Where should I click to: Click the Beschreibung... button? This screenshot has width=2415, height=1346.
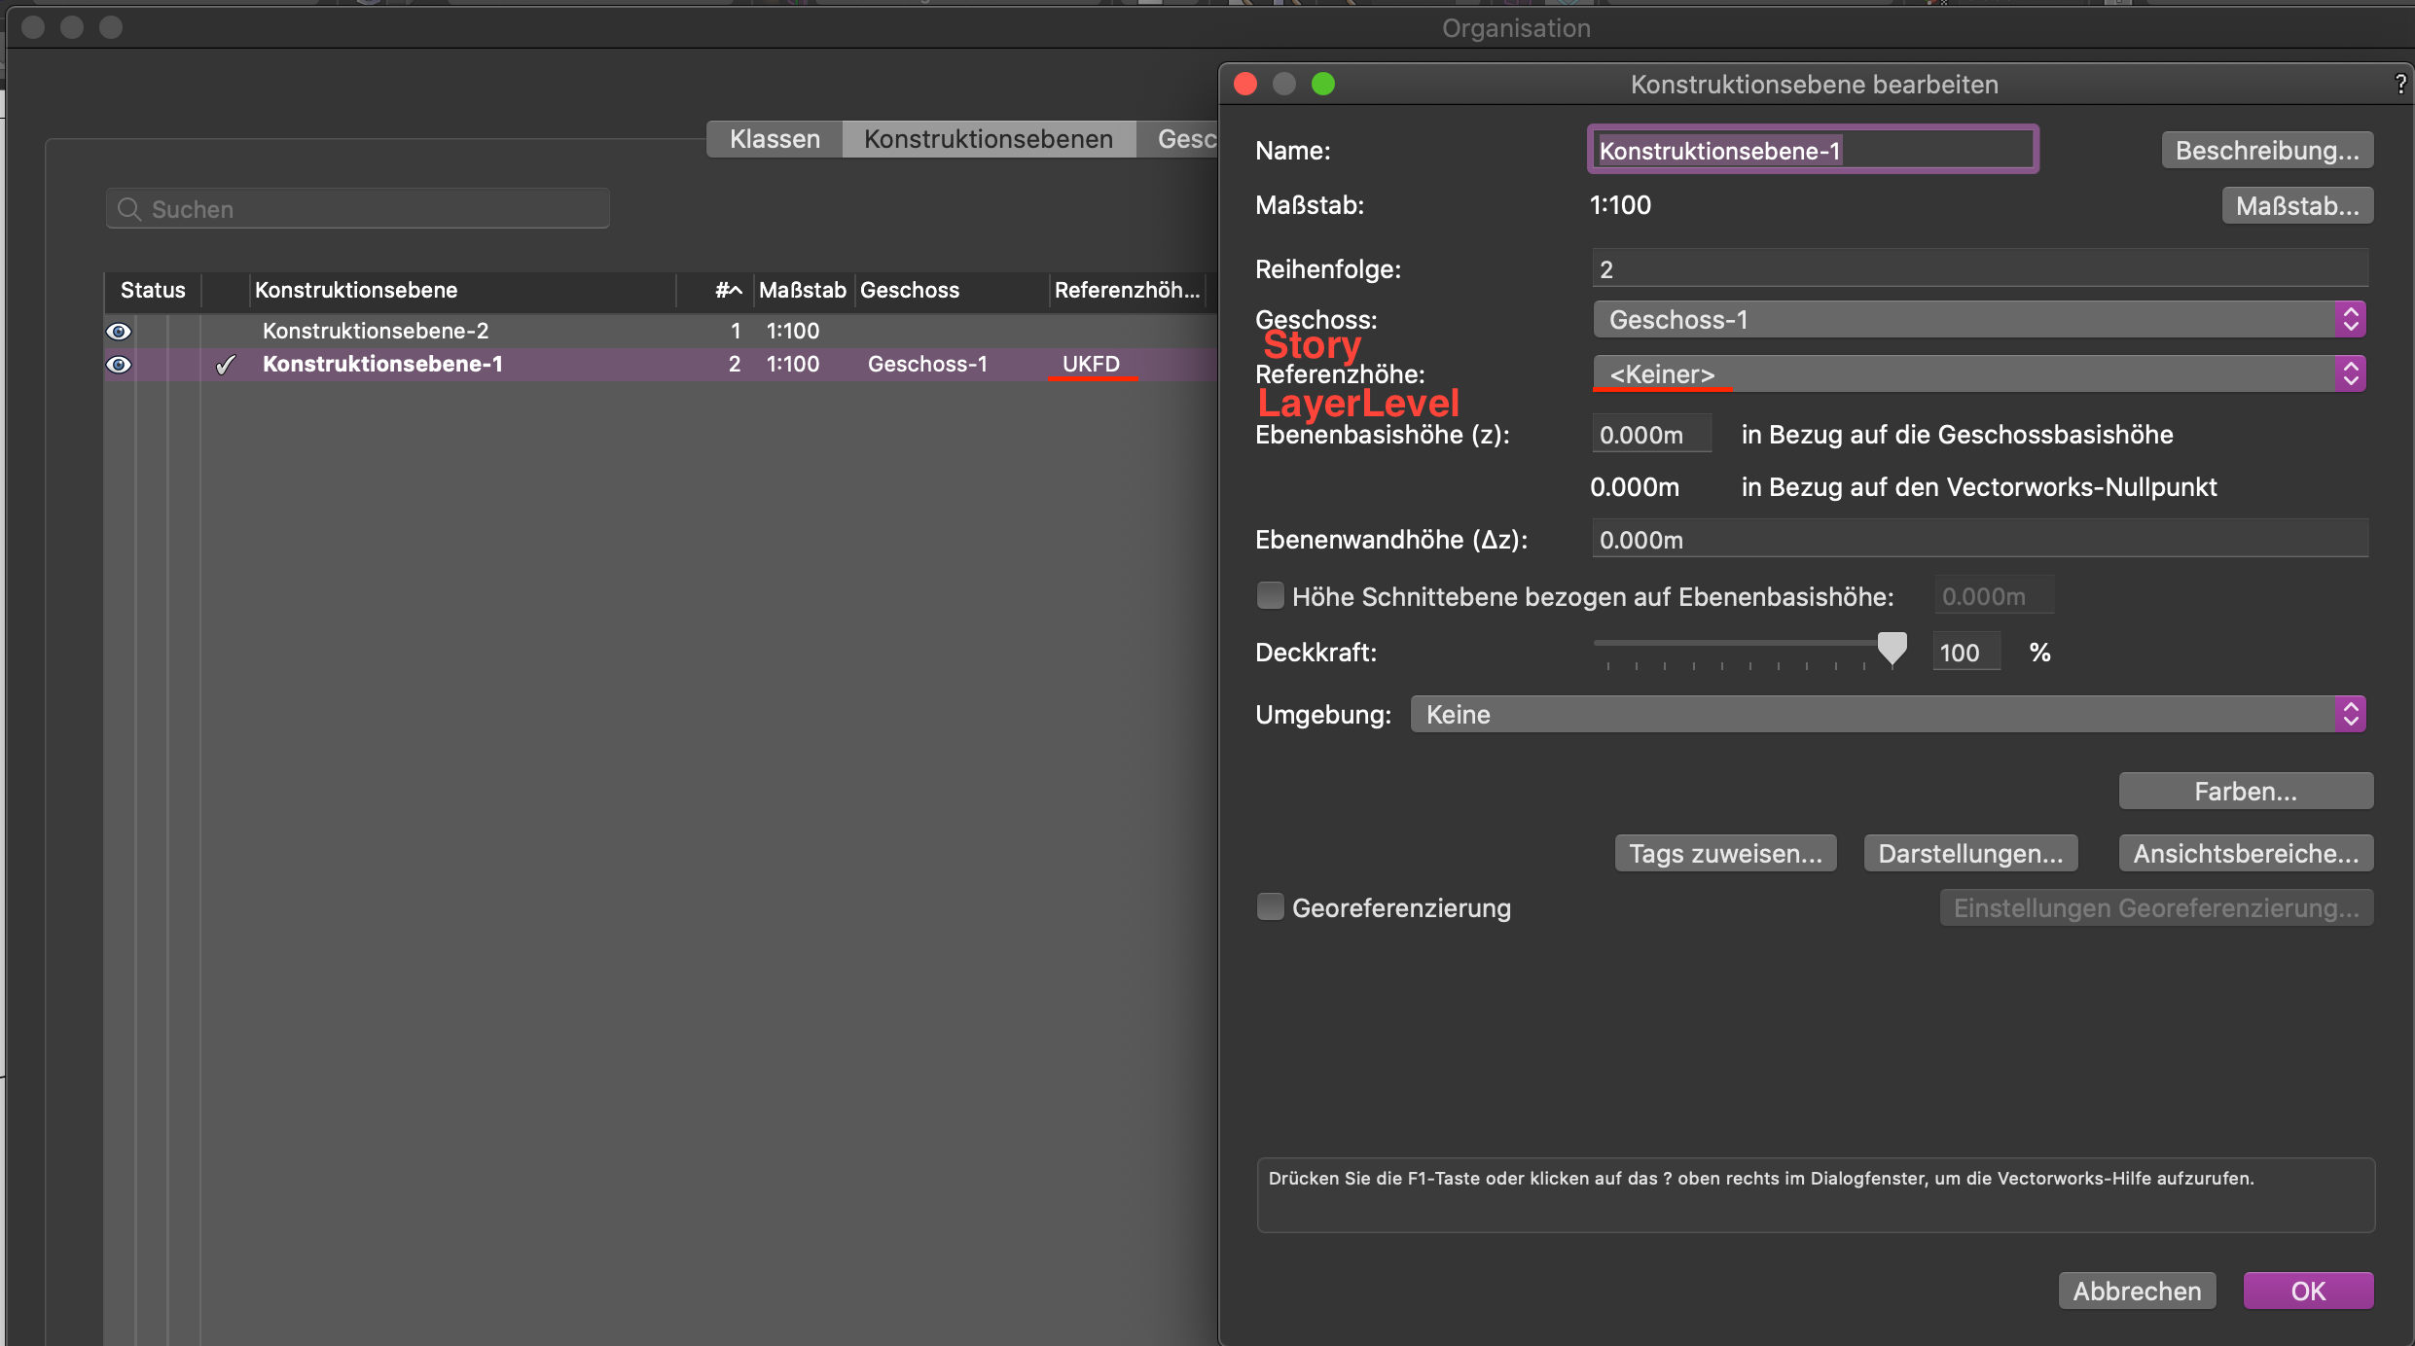(x=2266, y=151)
